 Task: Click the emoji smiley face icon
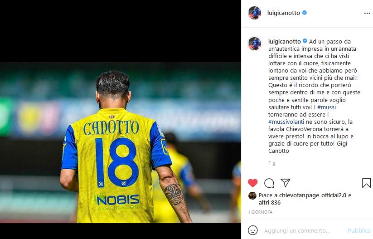click(x=252, y=230)
